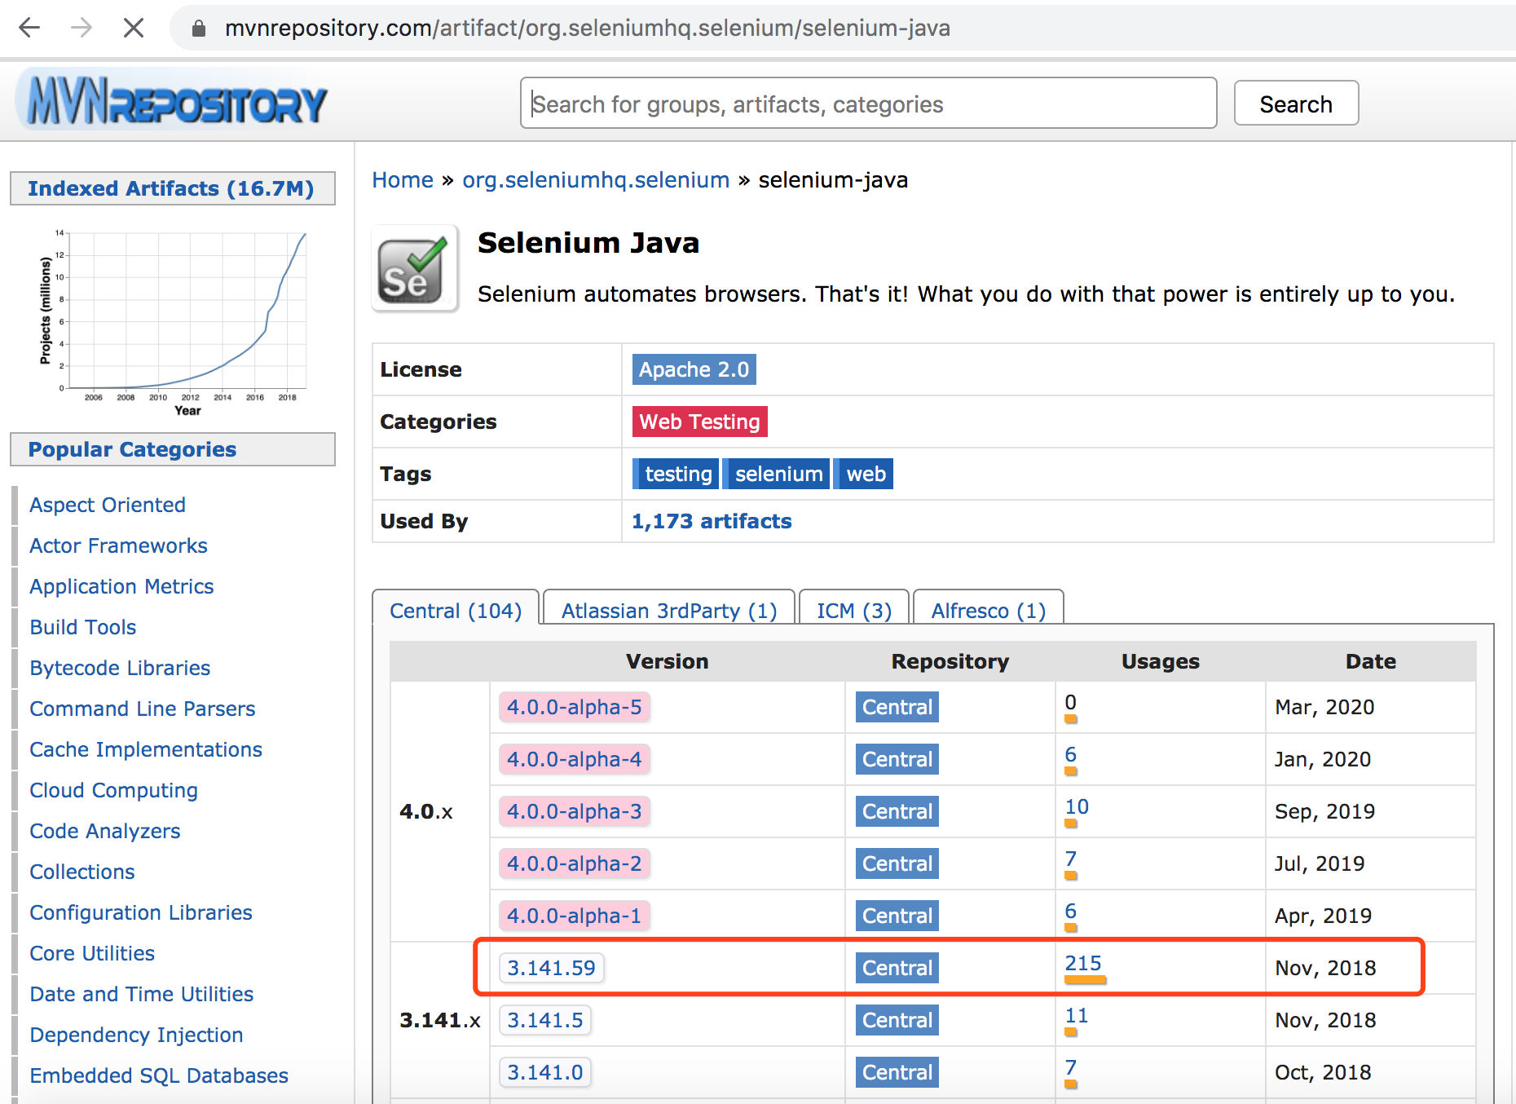
Task: Click the Search button
Action: (x=1296, y=104)
